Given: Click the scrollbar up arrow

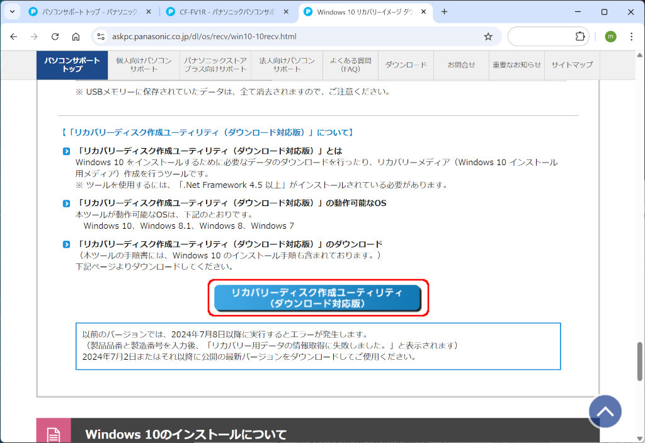Looking at the screenshot, I should pyautogui.click(x=640, y=55).
